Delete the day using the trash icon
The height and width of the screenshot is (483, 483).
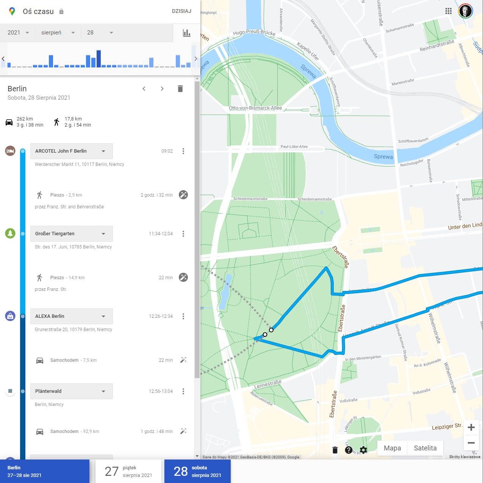pos(180,89)
